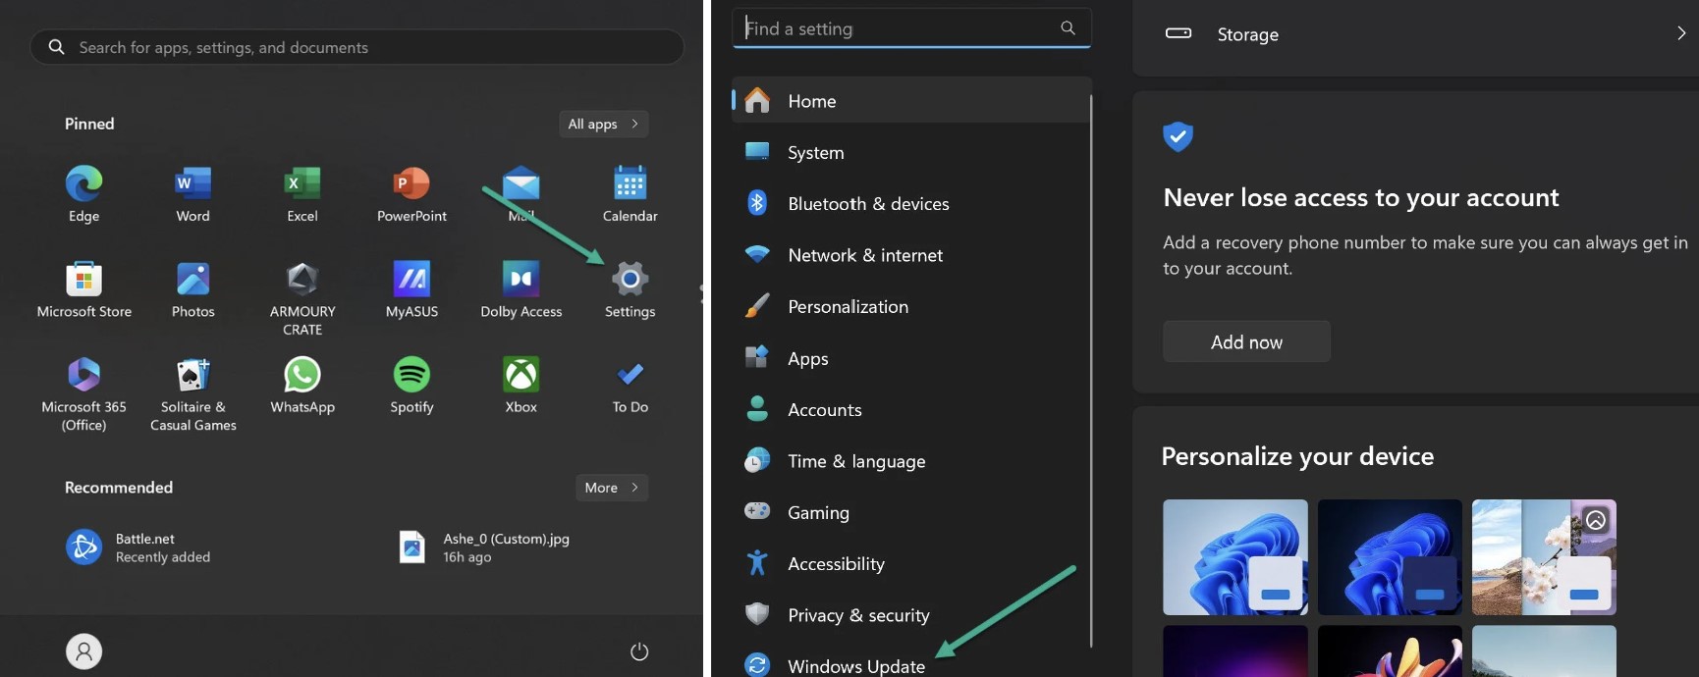Apply the light Windows bloom theme
The height and width of the screenshot is (677, 1699).
pyautogui.click(x=1235, y=557)
